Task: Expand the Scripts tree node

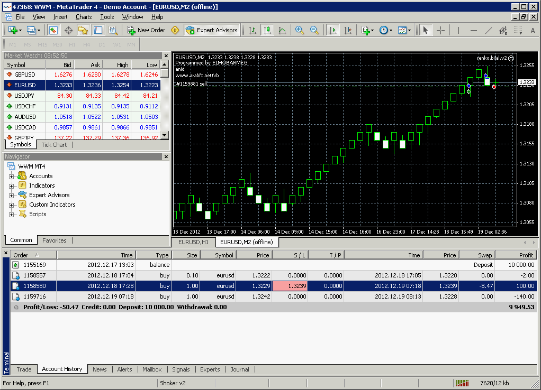Action: pos(12,215)
